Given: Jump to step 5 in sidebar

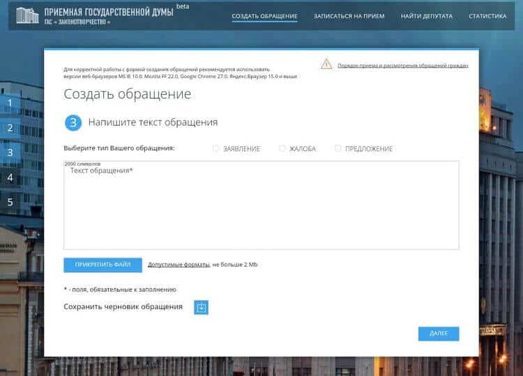Looking at the screenshot, I should click(x=10, y=203).
